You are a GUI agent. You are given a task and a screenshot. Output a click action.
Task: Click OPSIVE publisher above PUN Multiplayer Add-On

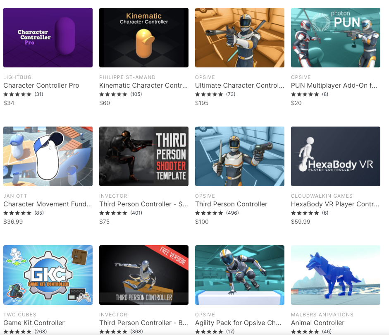[x=301, y=77]
